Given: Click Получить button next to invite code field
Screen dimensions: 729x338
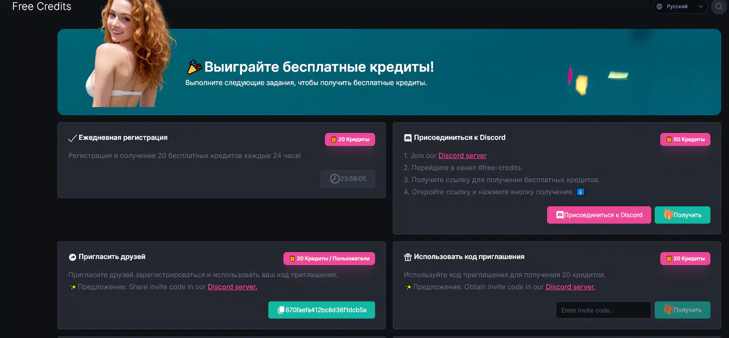Looking at the screenshot, I should click(x=682, y=310).
